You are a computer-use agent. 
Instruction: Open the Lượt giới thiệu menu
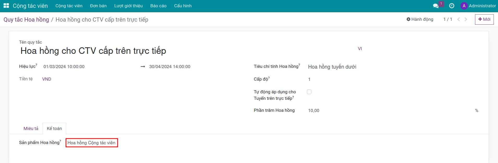point(128,6)
